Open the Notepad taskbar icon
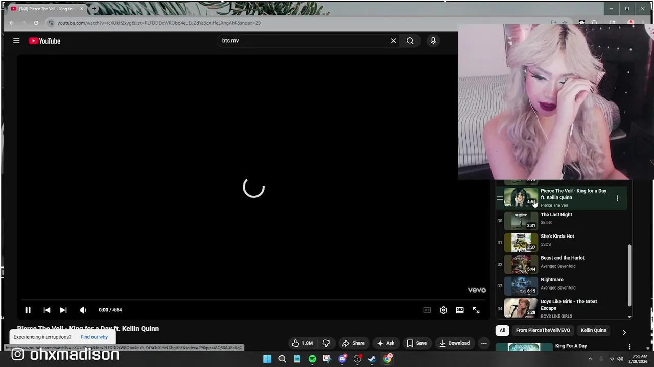Image resolution: width=654 pixels, height=367 pixels. [297, 359]
